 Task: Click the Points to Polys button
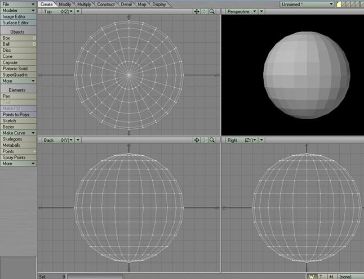19,115
